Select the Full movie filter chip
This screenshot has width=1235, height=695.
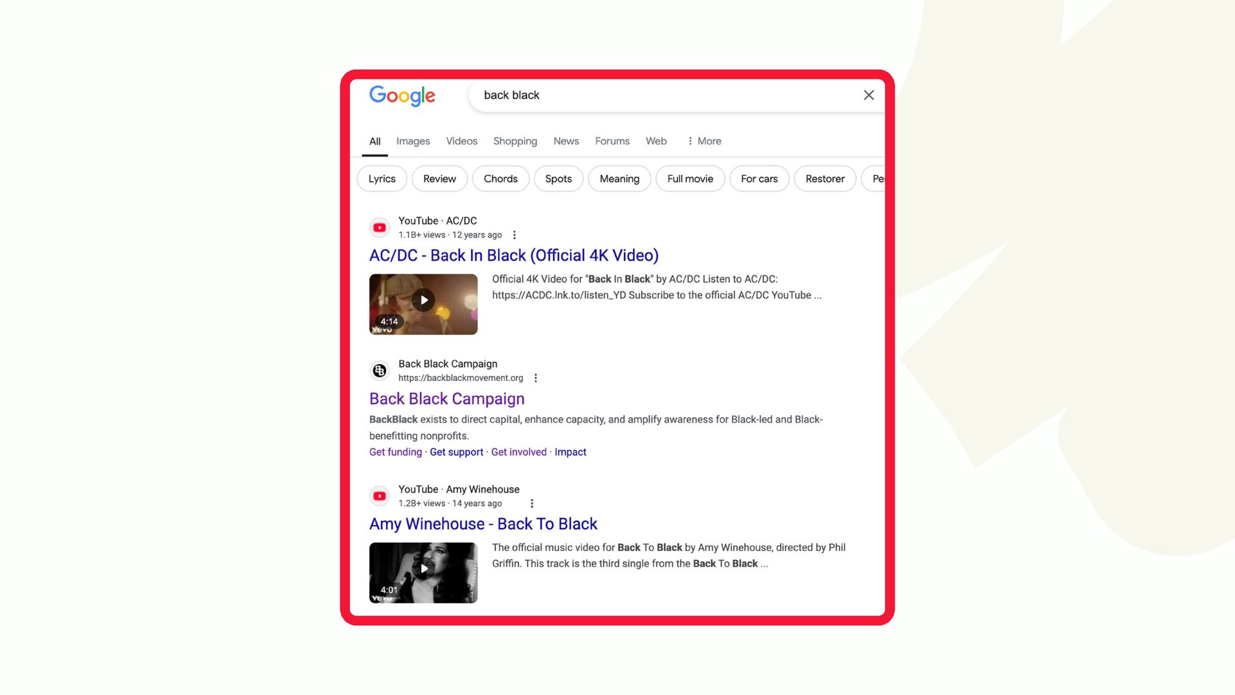[x=690, y=179]
